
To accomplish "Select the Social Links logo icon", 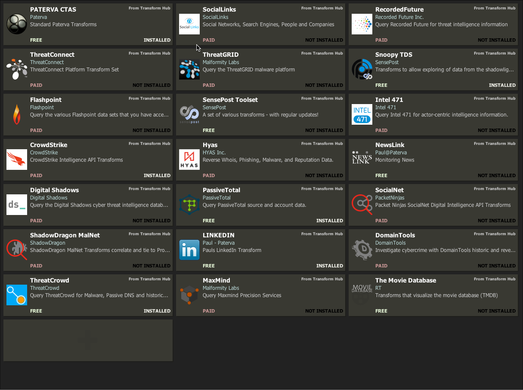I will coord(190,24).
